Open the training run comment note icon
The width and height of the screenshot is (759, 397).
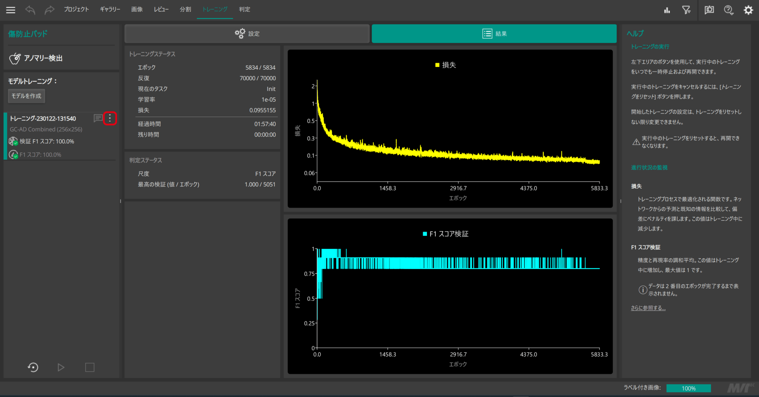98,119
